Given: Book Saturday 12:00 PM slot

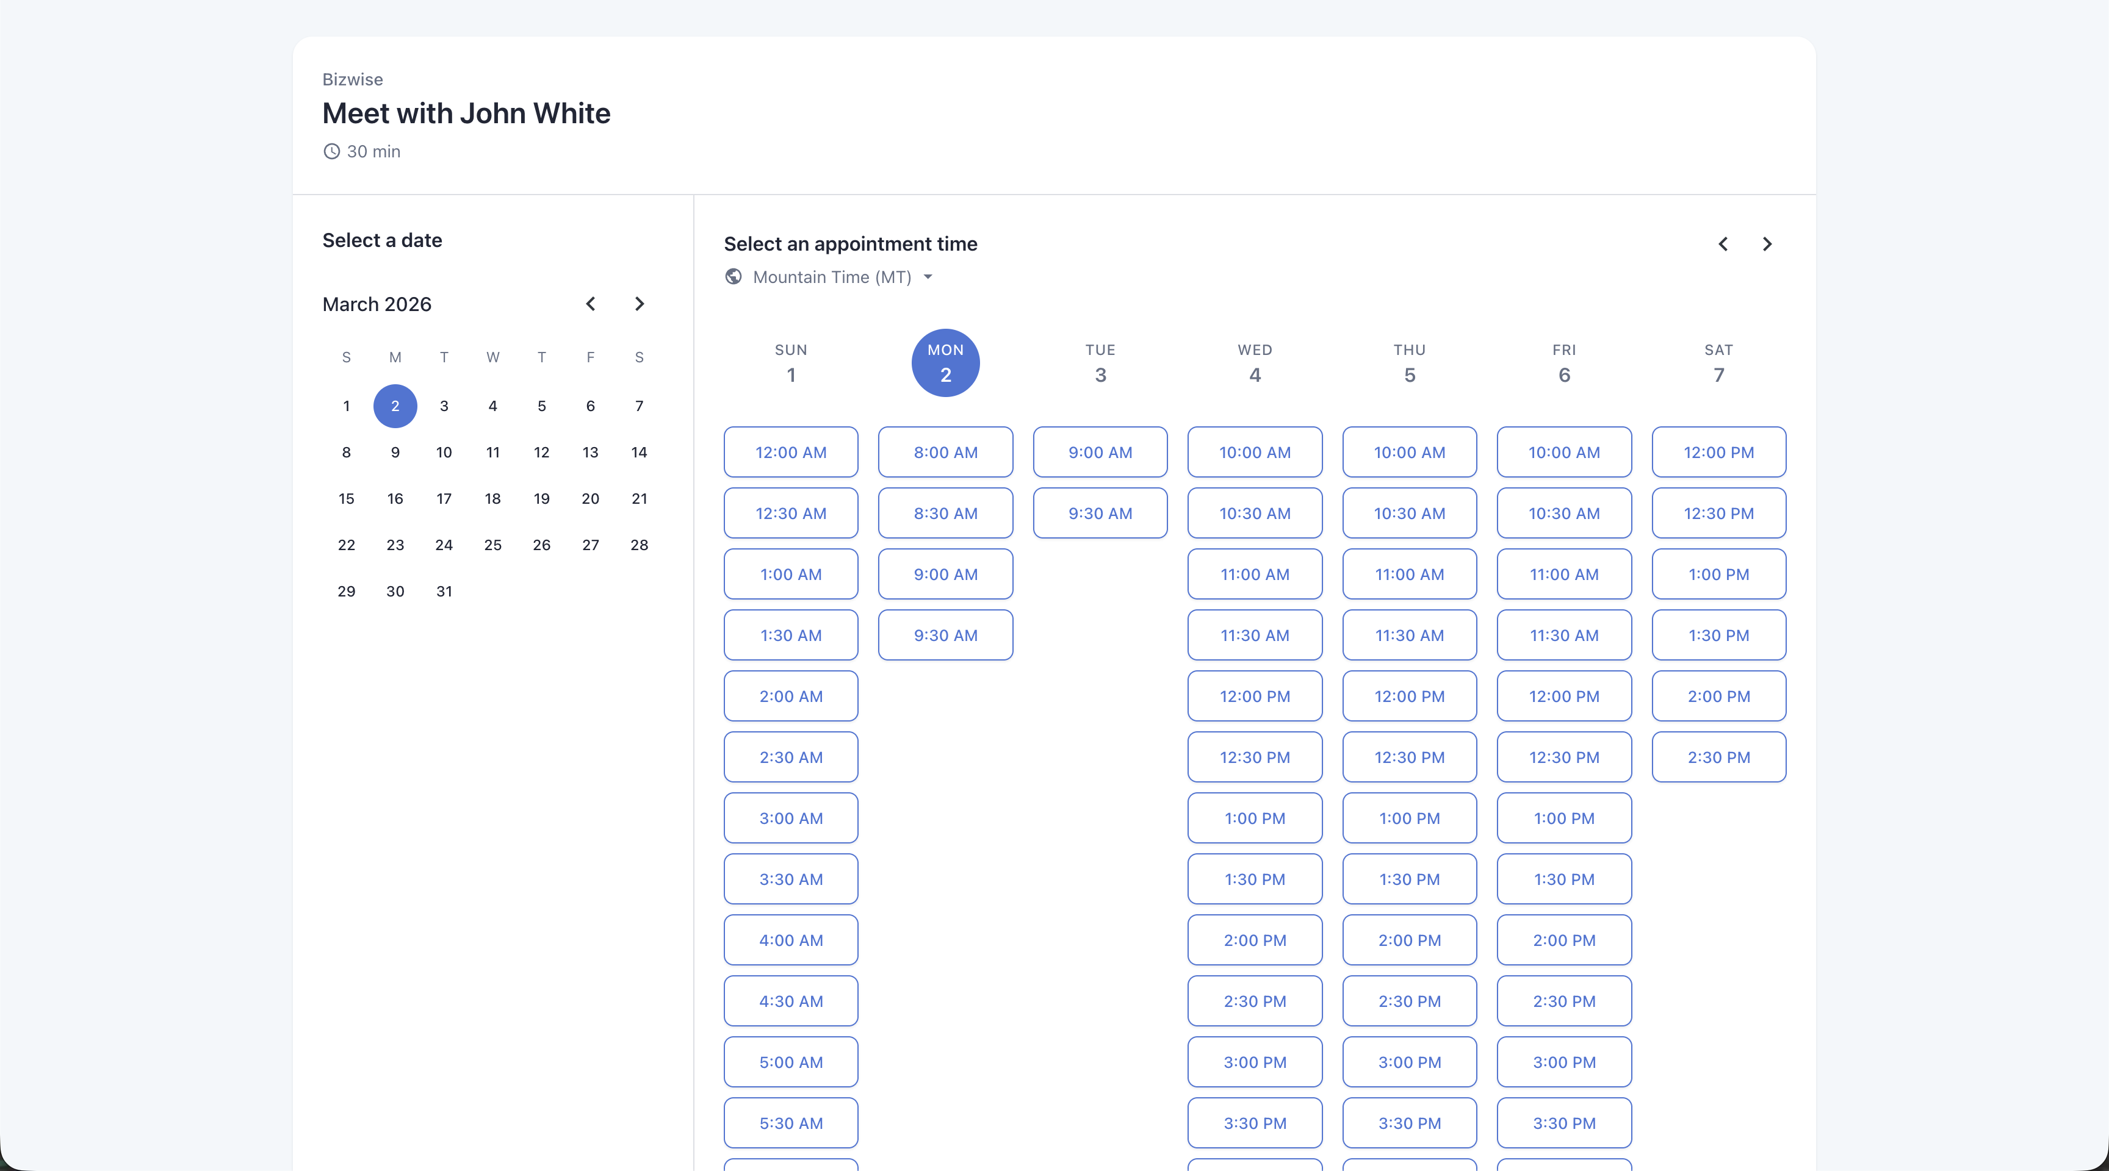Looking at the screenshot, I should tap(1719, 453).
